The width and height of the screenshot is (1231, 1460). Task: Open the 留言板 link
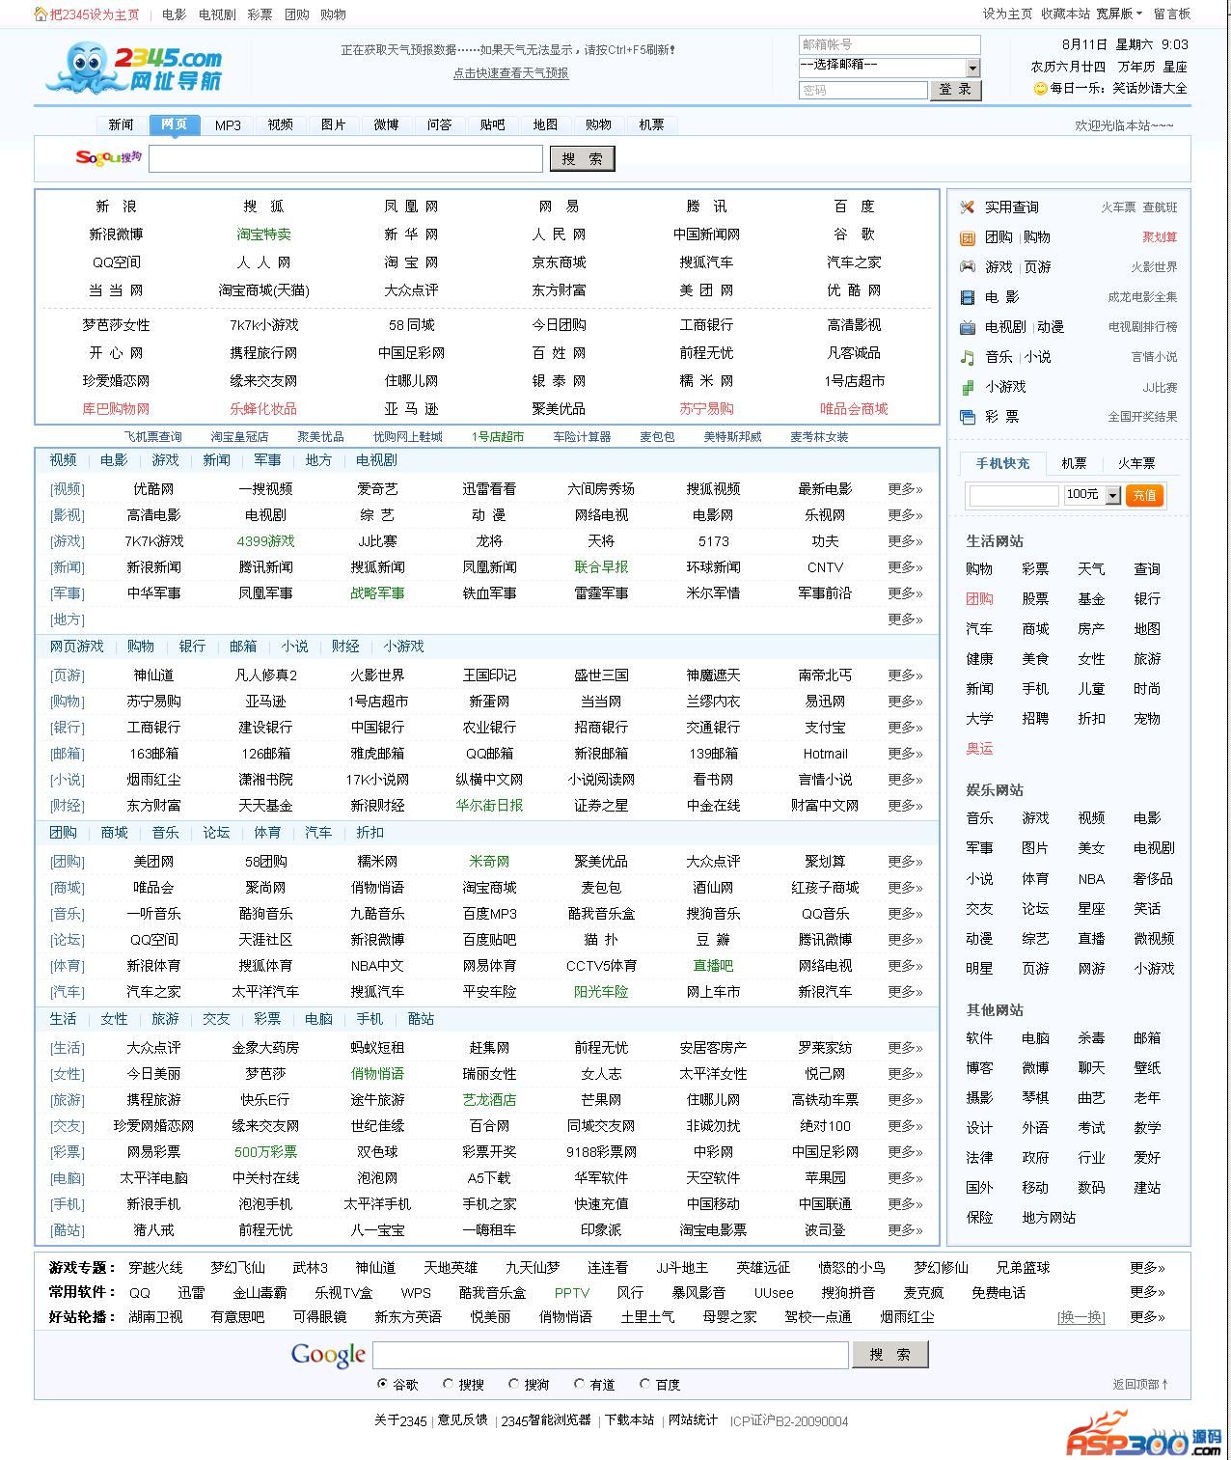pyautogui.click(x=1171, y=14)
